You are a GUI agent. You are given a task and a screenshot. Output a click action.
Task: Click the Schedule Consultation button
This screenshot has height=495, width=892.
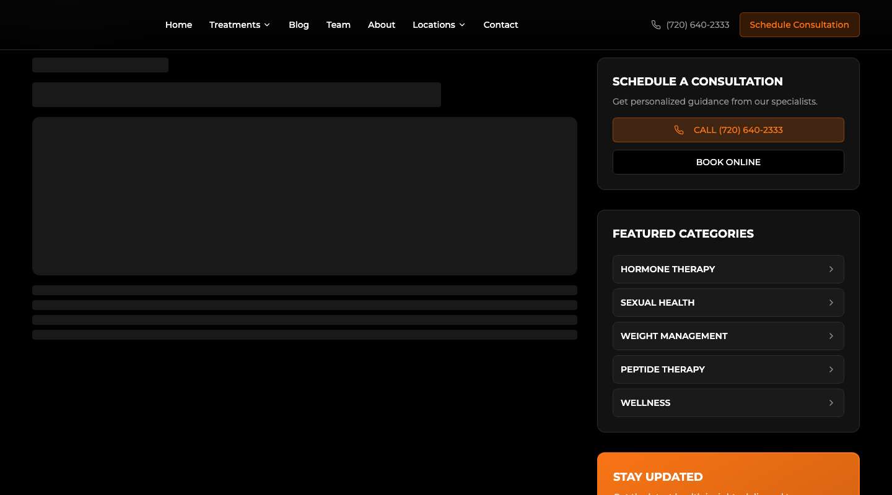[799, 25]
